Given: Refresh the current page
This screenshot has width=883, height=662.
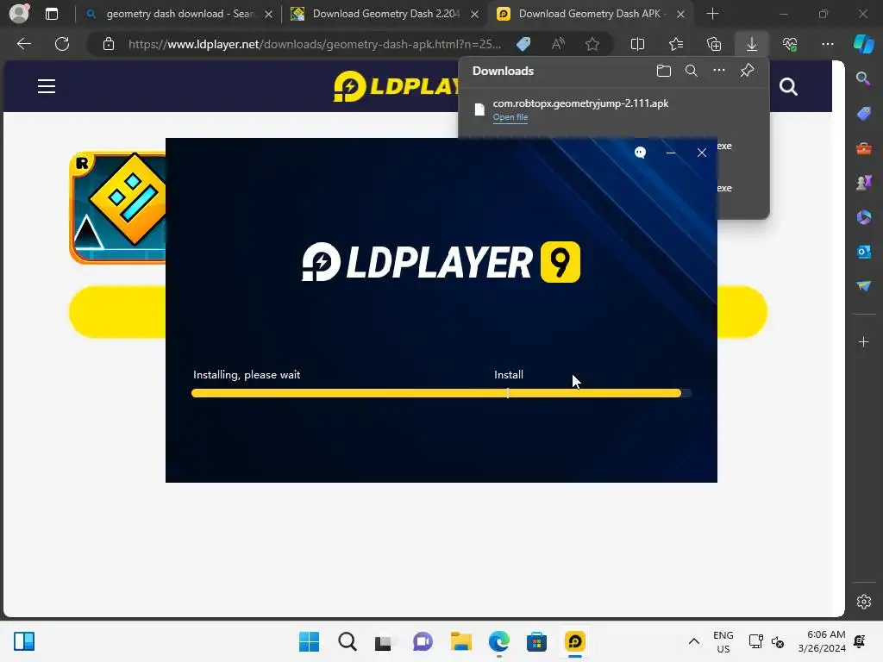Looking at the screenshot, I should point(62,44).
